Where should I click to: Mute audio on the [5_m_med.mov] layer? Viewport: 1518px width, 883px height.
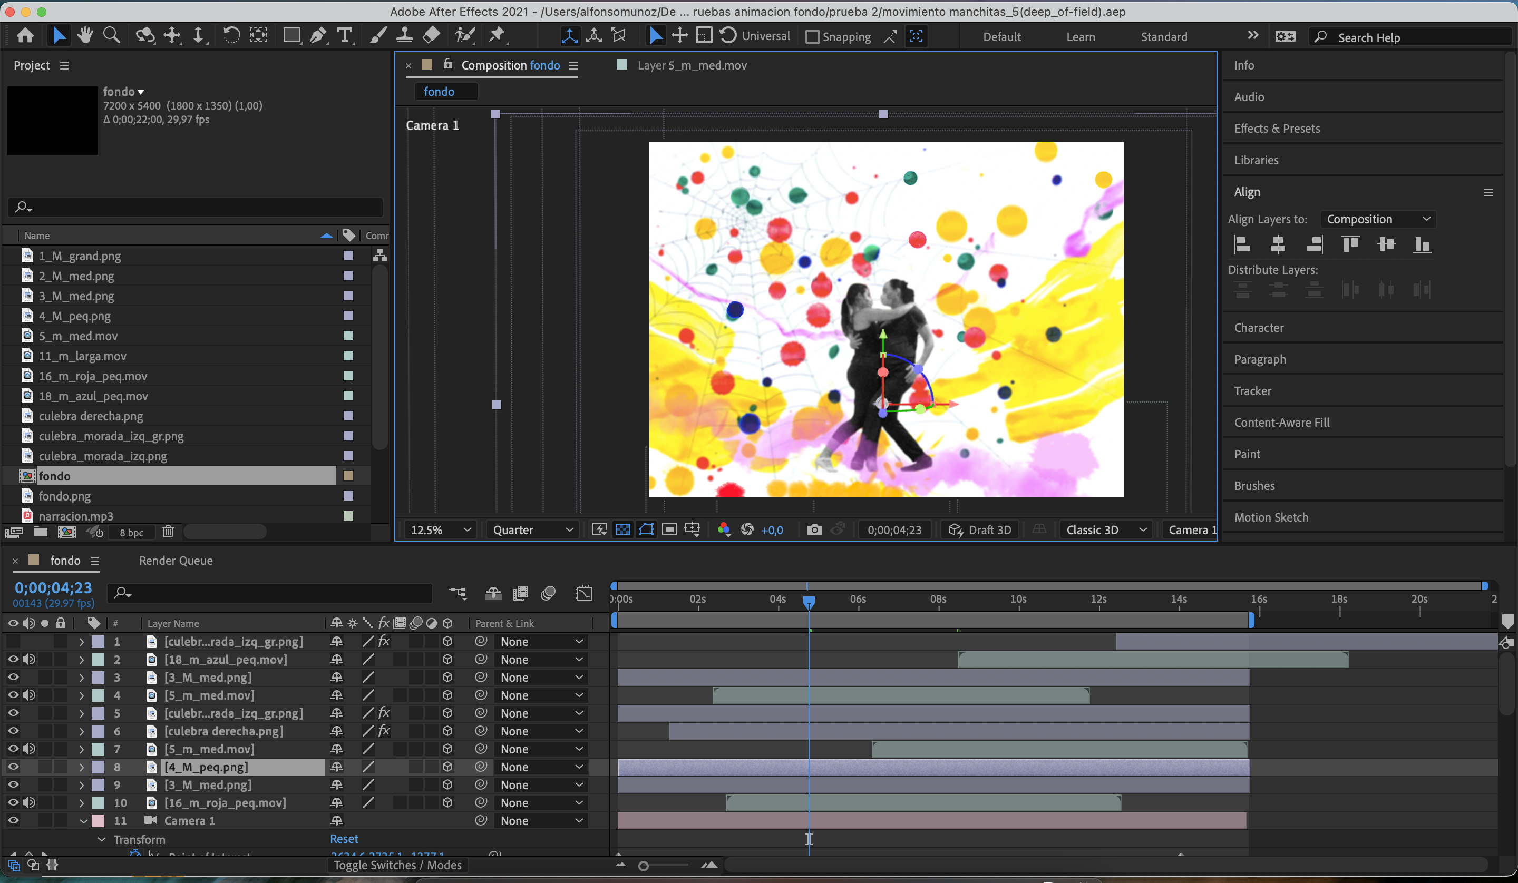[30, 694]
